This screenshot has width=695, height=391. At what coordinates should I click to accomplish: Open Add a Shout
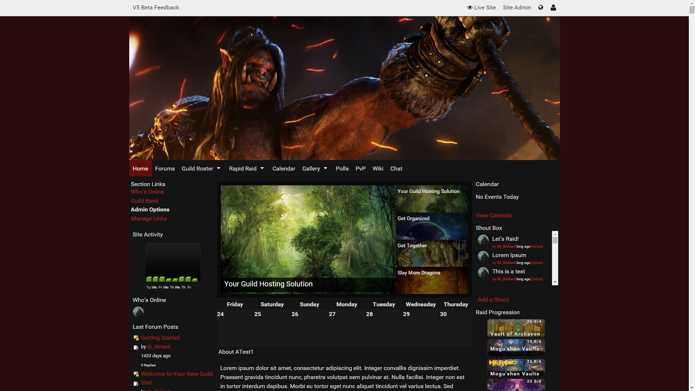tap(493, 299)
